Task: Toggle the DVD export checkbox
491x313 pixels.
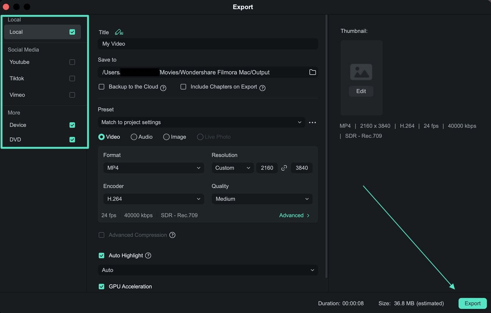Action: pos(72,140)
